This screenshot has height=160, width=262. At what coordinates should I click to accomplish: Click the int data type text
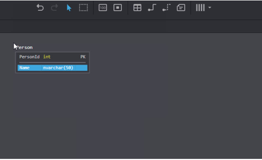(46, 57)
